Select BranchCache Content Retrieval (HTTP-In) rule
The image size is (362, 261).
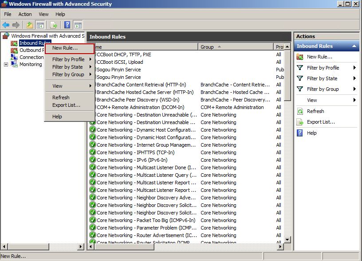pyautogui.click(x=141, y=85)
